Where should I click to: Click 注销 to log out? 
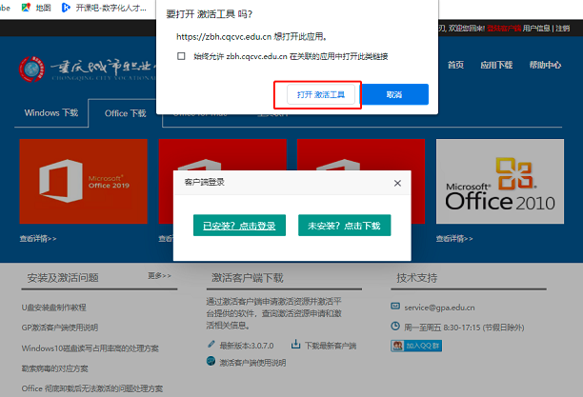(563, 29)
